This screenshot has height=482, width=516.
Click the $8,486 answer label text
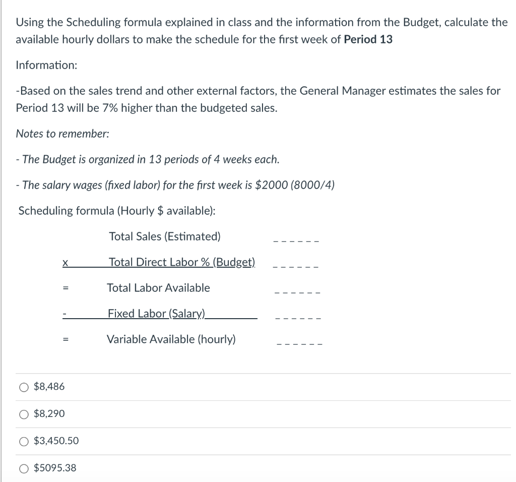49,386
